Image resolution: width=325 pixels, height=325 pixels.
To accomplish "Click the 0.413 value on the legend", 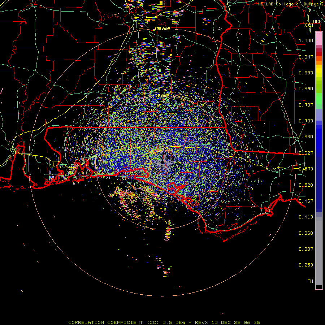I will [306, 217].
